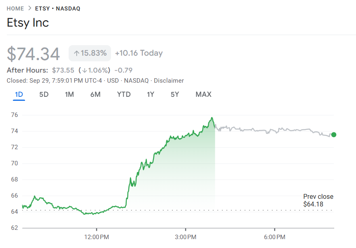Click the $73.55 After Hours price

tap(63, 70)
